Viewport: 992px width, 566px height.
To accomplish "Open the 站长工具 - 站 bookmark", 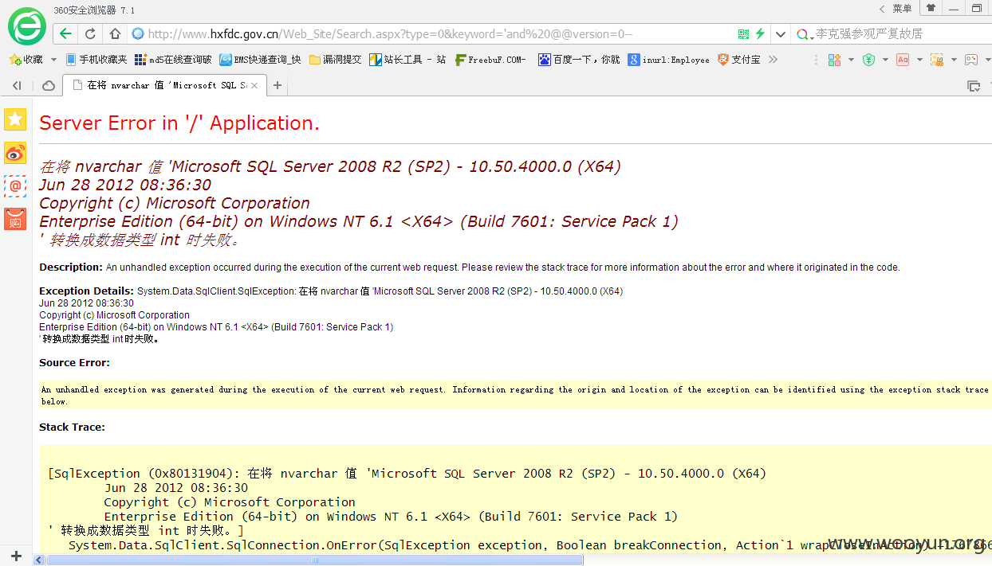I will 407,60.
